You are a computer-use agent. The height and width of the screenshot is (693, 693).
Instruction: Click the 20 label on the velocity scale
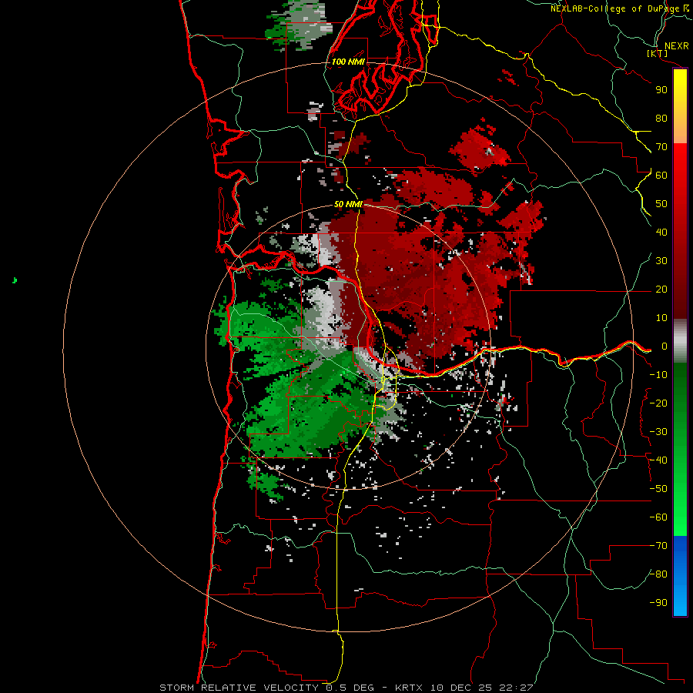661,289
